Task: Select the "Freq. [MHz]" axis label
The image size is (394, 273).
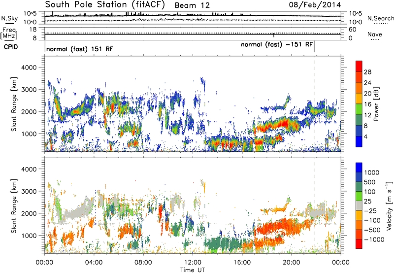Action: 9,33
